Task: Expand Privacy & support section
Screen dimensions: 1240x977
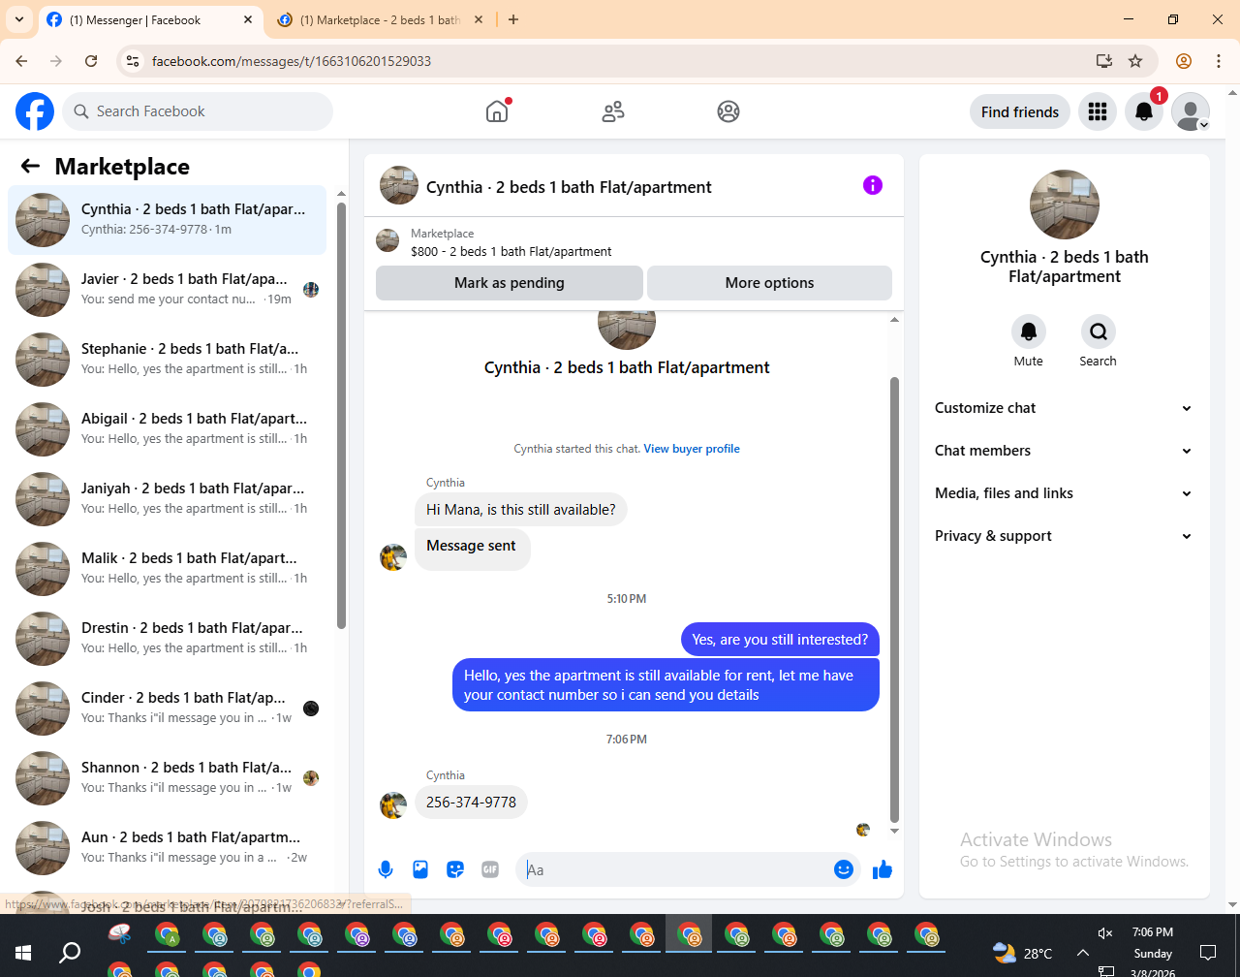Action: pyautogui.click(x=1065, y=536)
